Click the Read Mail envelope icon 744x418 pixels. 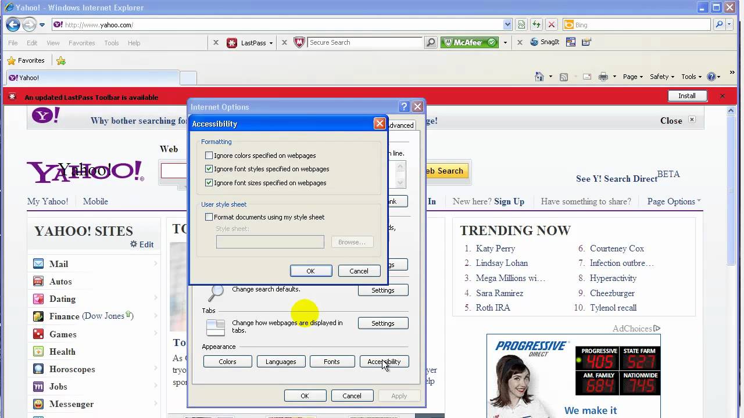coord(587,77)
